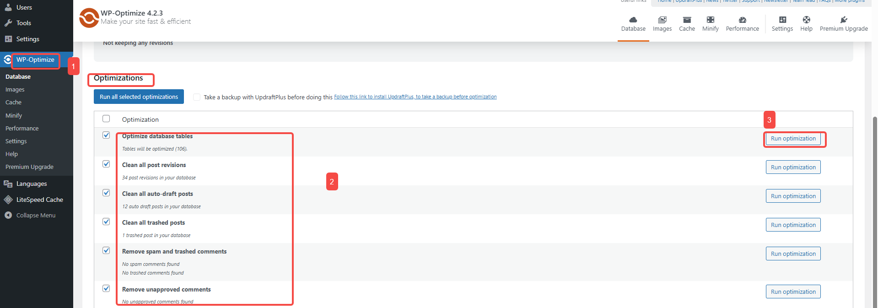Screen dimensions: 878x308
Task: Enable the UpdraftPlus backup checkbox
Action: point(197,97)
